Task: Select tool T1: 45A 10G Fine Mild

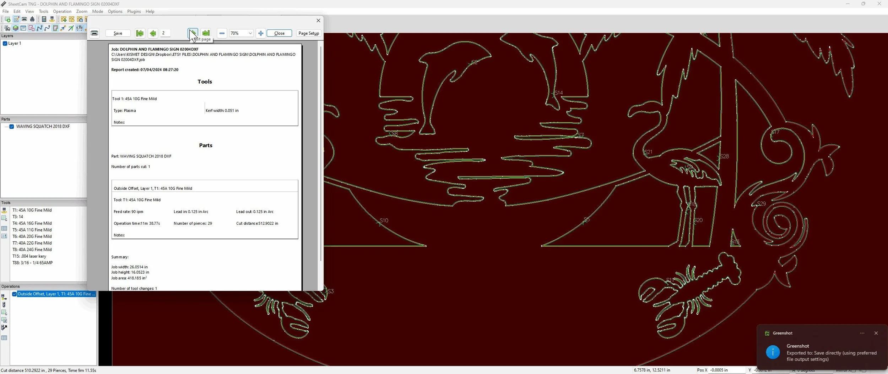Action: click(x=32, y=210)
